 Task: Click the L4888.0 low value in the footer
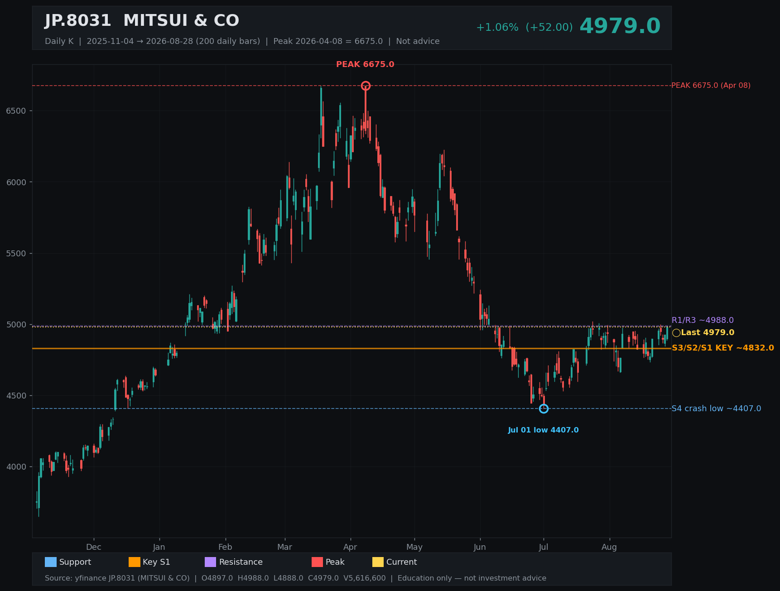click(x=288, y=578)
